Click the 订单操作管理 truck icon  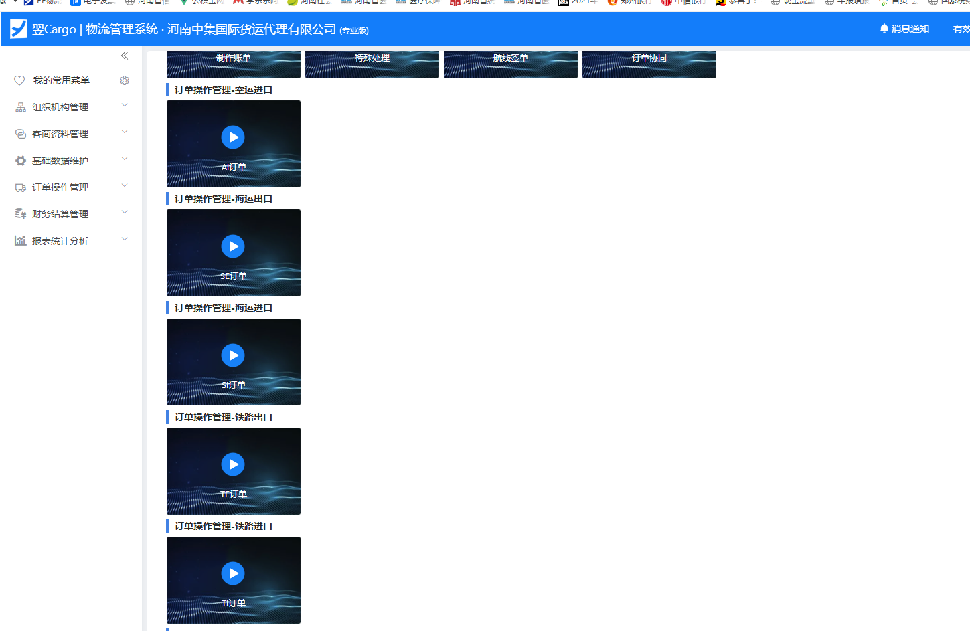click(x=21, y=187)
